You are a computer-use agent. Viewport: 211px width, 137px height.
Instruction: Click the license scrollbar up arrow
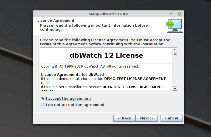(175, 50)
